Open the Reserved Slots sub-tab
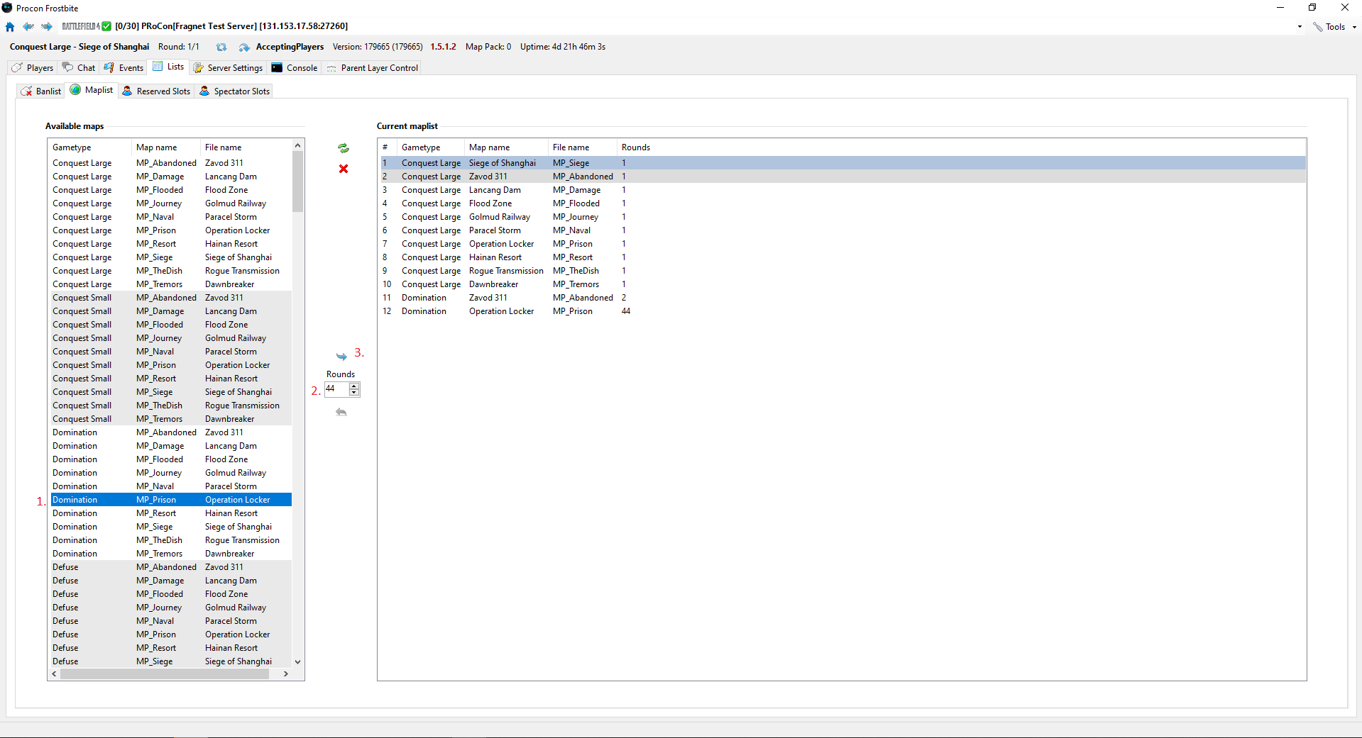 [156, 91]
